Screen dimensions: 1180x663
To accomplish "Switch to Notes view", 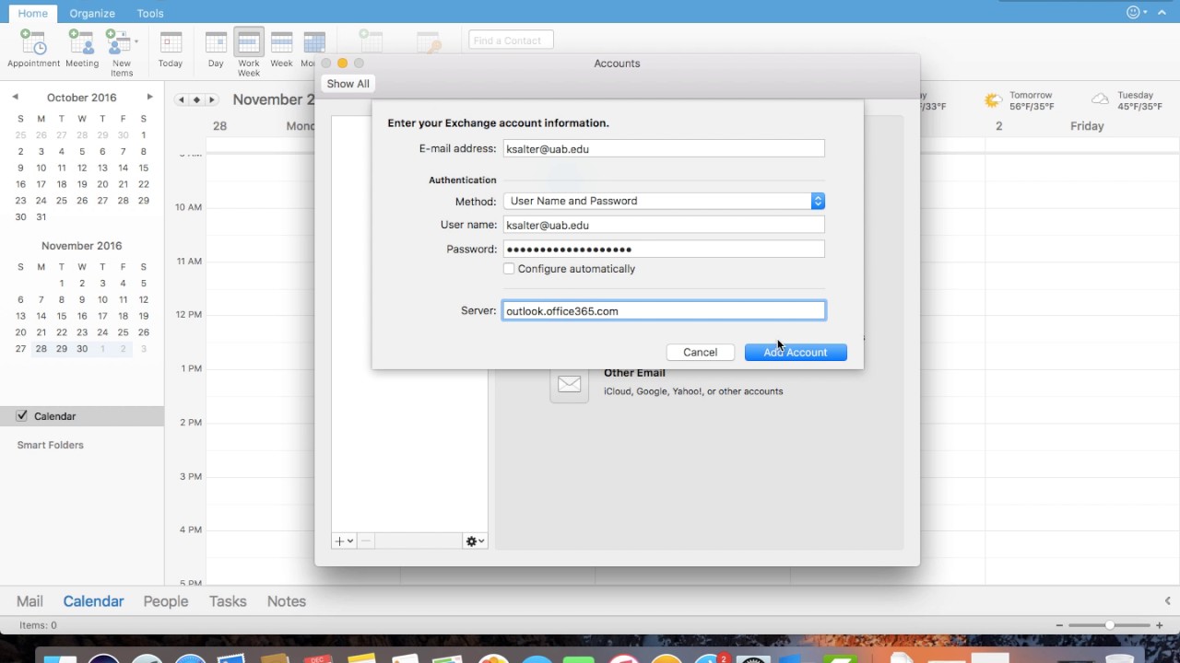I will (x=287, y=601).
